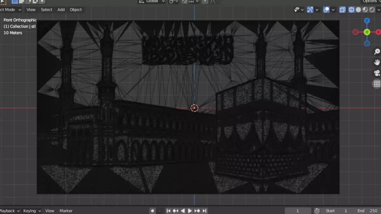Screen dimensions: 381x214
Task: Click the Start frame field
Action: point(337,211)
